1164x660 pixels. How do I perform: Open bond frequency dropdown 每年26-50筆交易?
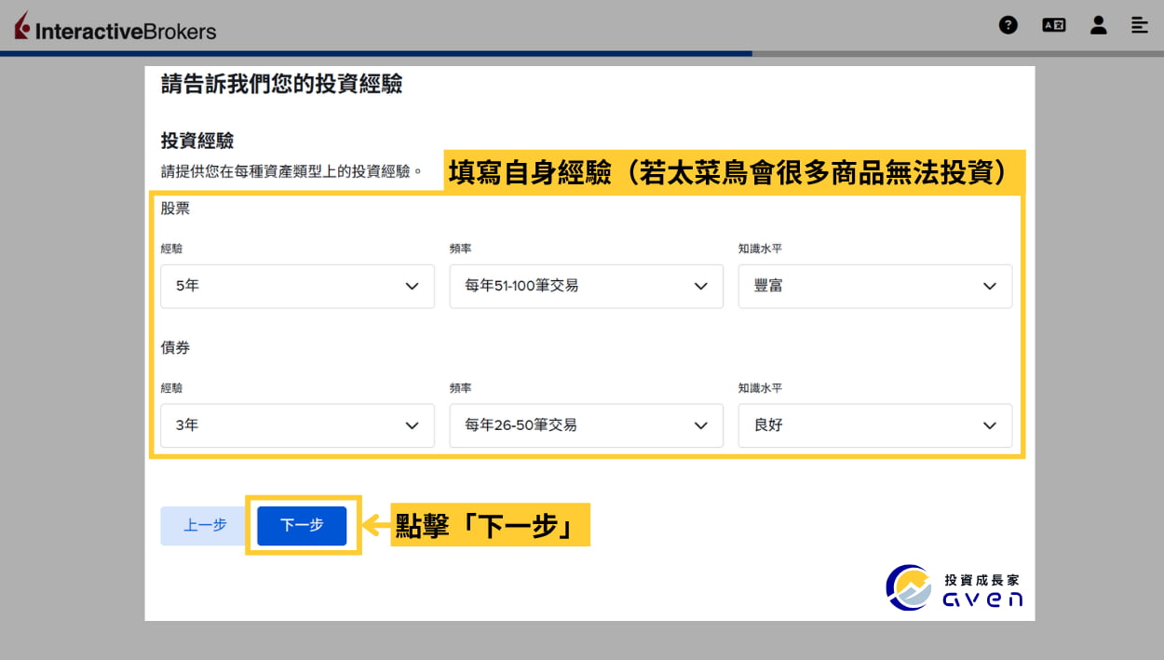pos(586,424)
